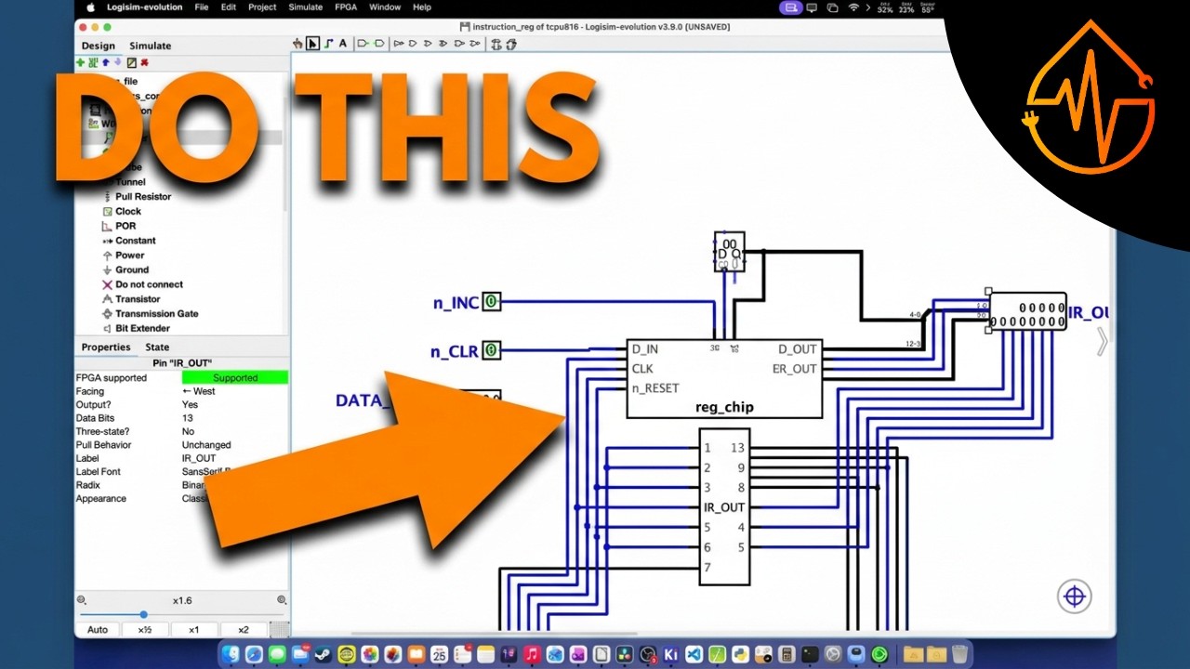Toggle the n_INC input pin value
Viewport: 1190px width, 669px height.
[x=492, y=302]
